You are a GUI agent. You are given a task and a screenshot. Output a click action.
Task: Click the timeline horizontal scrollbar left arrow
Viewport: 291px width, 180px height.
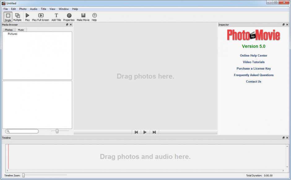(x=7, y=170)
